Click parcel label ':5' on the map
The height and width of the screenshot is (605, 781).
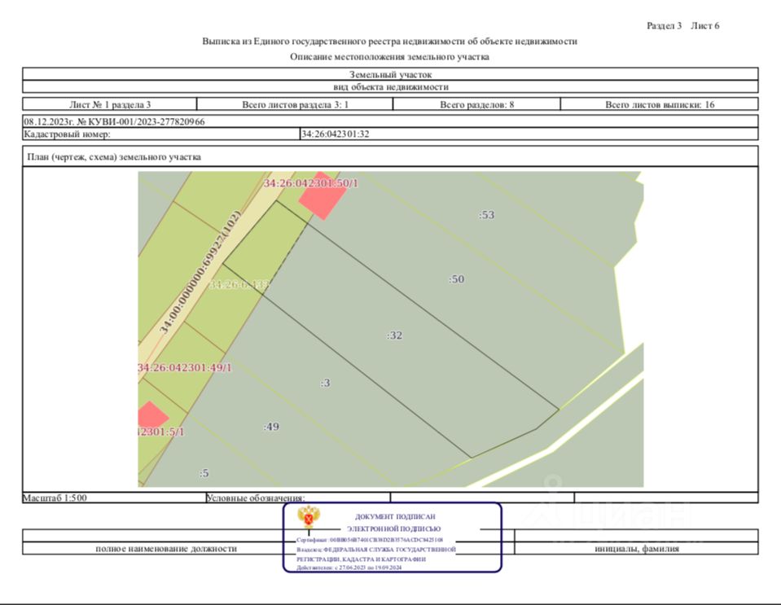[x=204, y=473]
